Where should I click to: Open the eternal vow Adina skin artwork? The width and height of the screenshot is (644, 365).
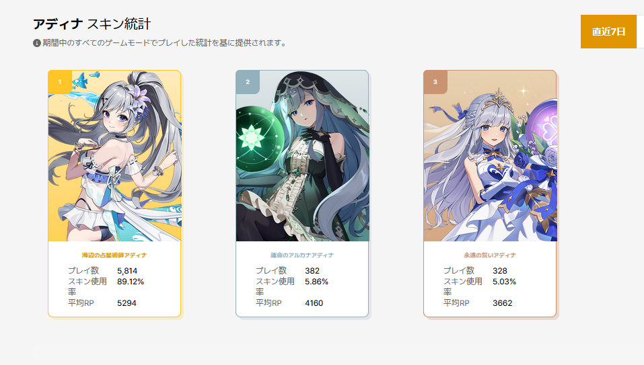[x=490, y=156]
